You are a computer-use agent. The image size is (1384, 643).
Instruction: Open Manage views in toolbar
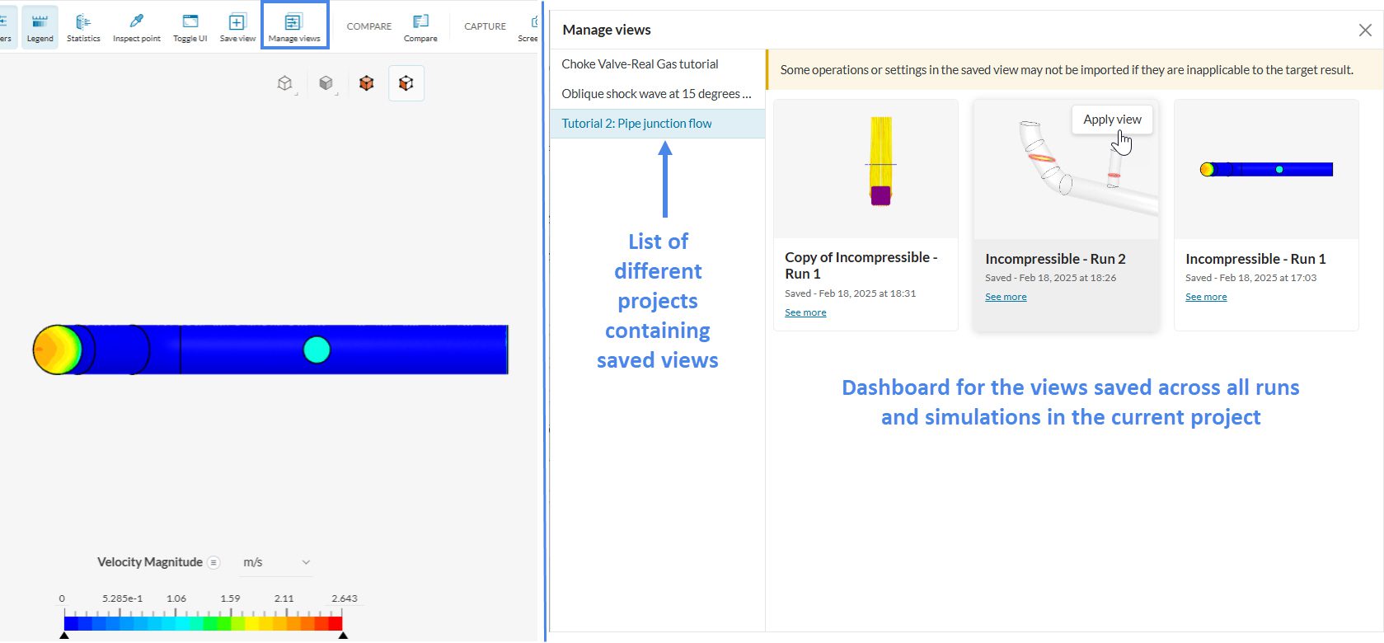pos(294,26)
